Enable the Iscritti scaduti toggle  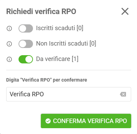pos(26,28)
